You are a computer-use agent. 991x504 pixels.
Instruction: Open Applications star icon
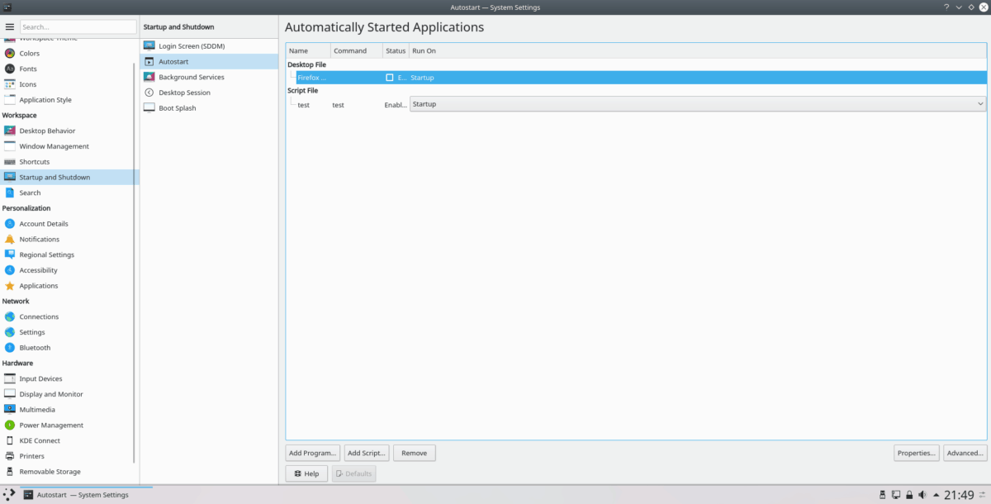click(10, 286)
